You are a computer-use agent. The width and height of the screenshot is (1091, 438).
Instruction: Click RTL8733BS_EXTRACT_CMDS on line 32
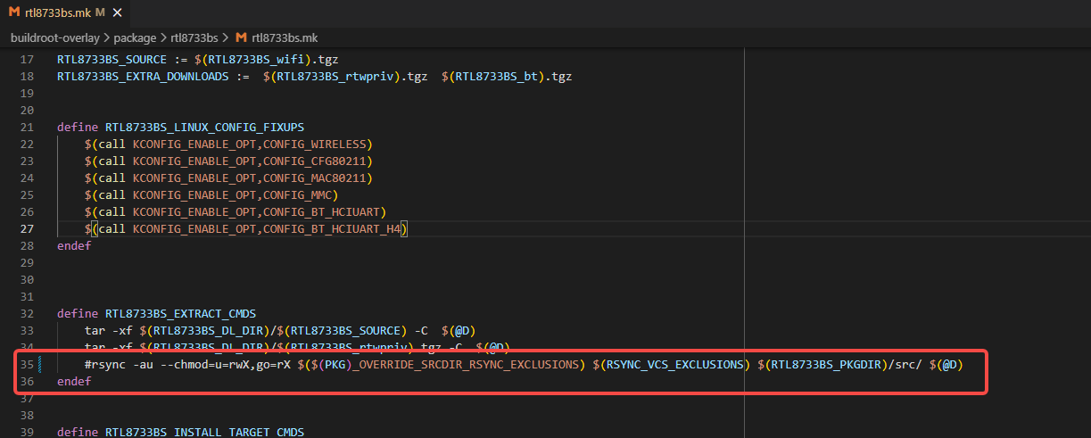(180, 314)
